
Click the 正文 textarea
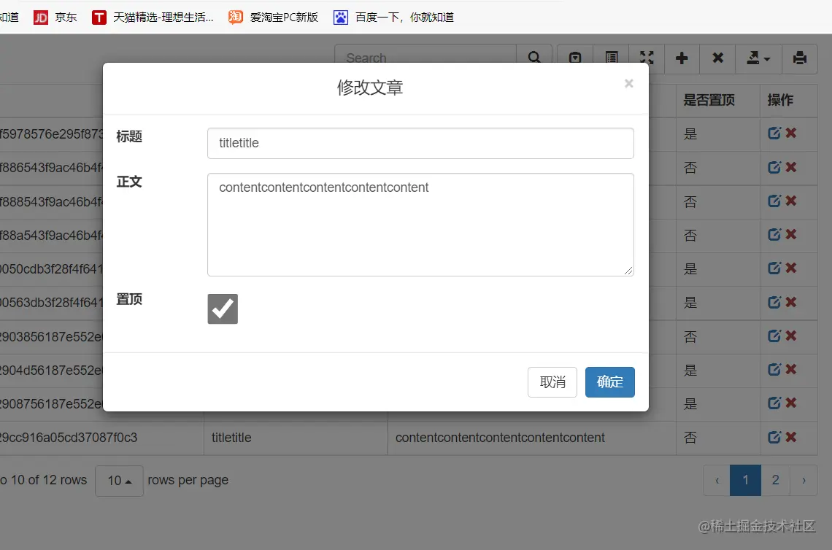tap(420, 225)
